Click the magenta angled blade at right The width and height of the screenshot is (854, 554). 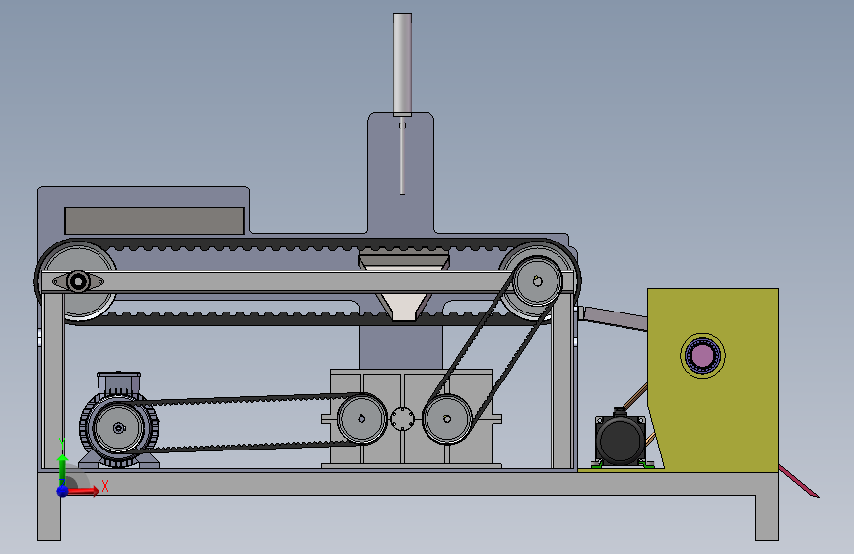coord(799,481)
